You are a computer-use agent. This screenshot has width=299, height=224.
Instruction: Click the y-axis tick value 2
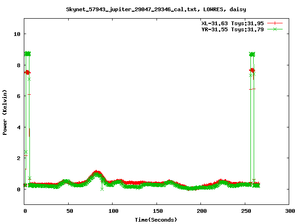click(x=19, y=158)
